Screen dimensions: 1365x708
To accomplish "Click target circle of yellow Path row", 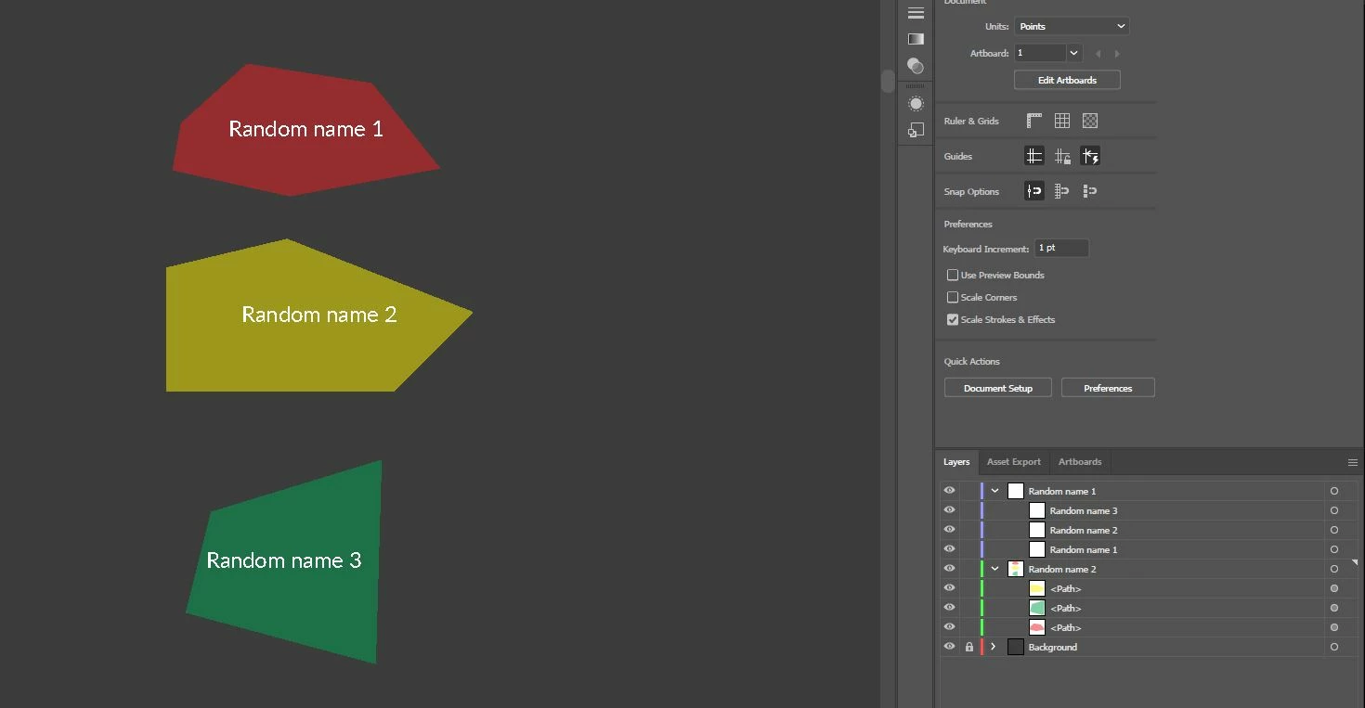I will click(1334, 588).
